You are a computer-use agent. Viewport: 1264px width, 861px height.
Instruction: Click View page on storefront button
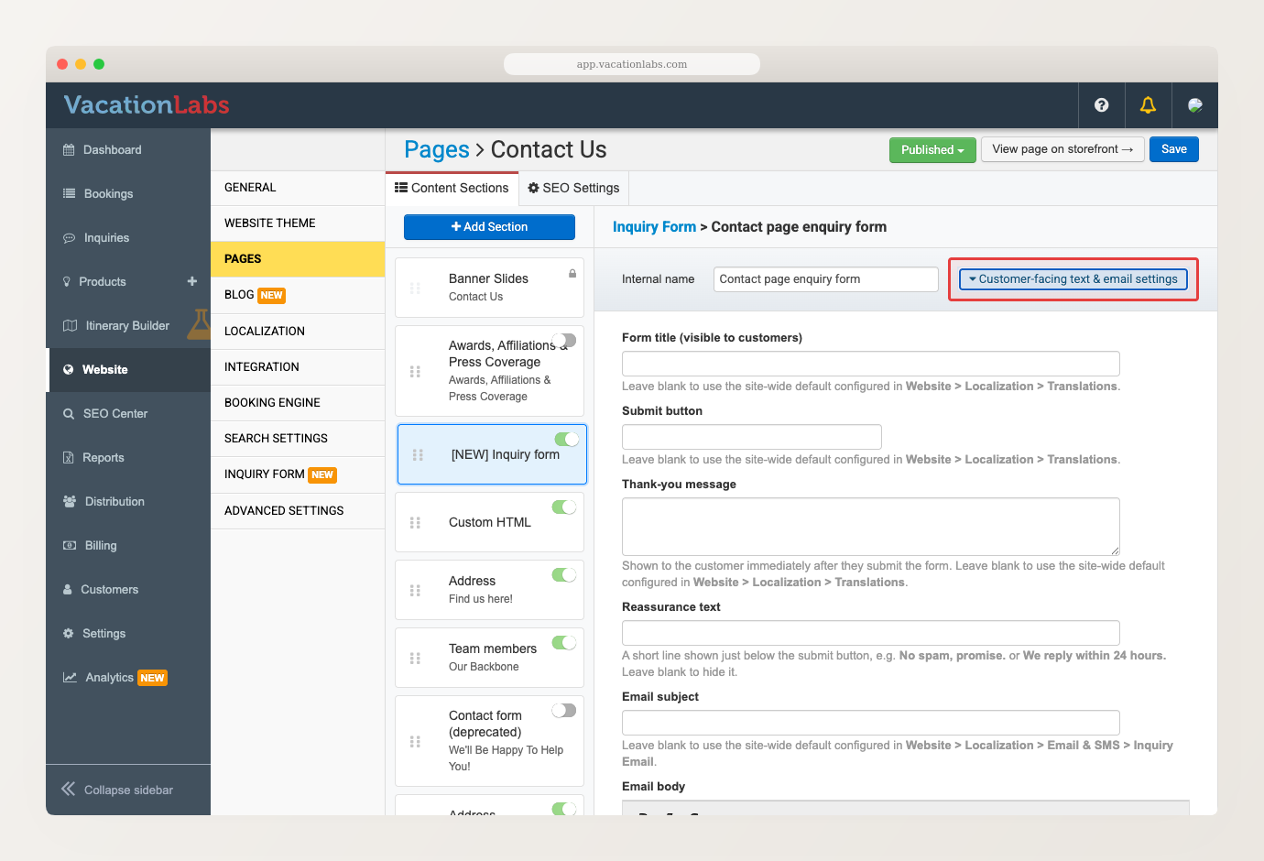1062,149
